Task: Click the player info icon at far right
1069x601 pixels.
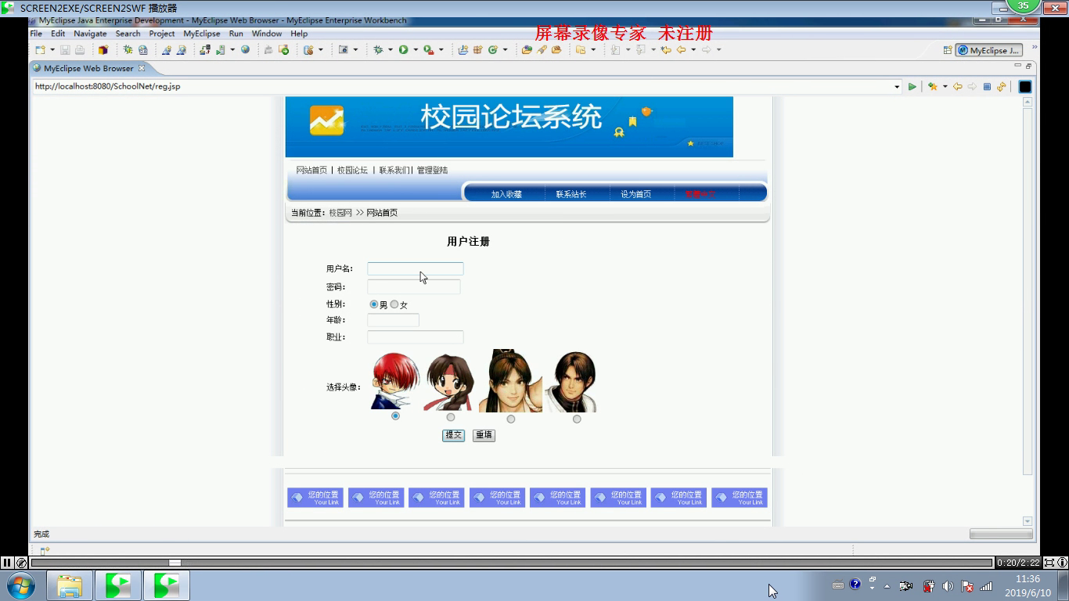Action: coord(1062,562)
